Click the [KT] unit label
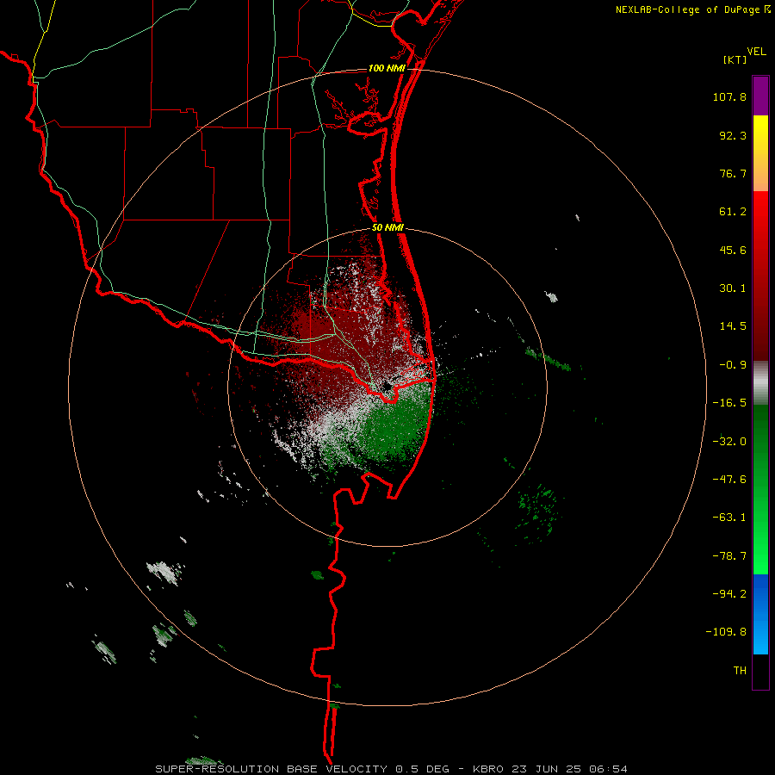This screenshot has width=775, height=775. pos(735,59)
